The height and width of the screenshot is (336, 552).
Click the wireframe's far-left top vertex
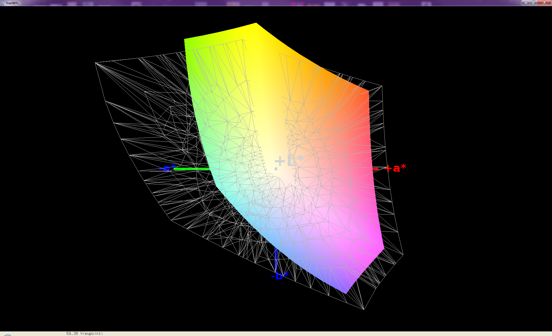click(95, 63)
